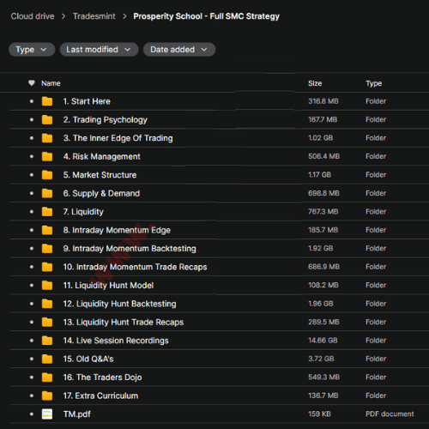Screen dimensions: 429x429
Task: Open the 1. Start Here folder name
Action: [87, 101]
